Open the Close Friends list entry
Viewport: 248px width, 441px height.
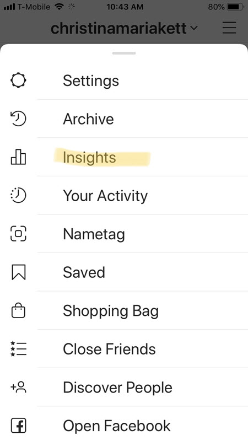tap(143, 349)
